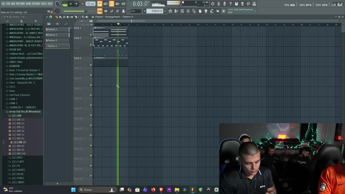Save project with floppy disk icon

click(x=236, y=4)
